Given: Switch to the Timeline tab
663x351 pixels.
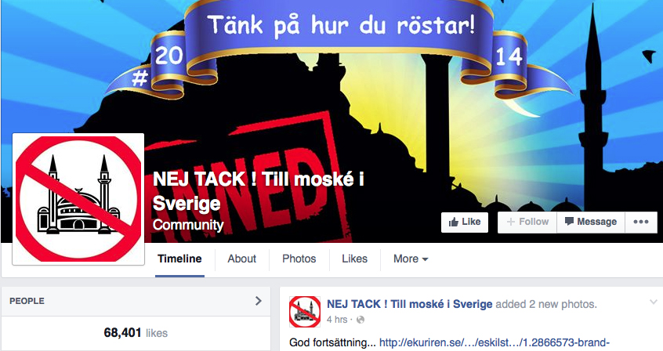Looking at the screenshot, I should 179,259.
